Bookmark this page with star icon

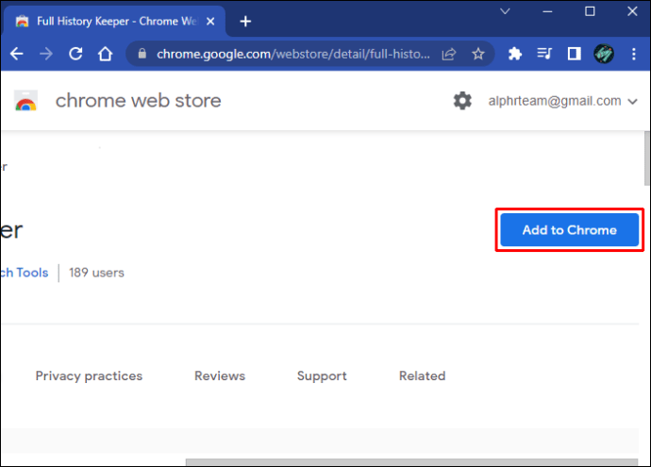pos(478,54)
